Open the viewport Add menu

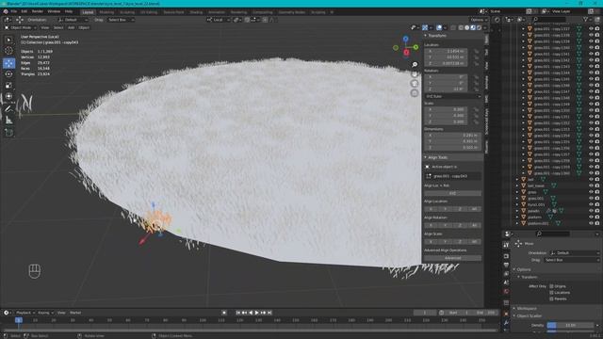[72, 27]
